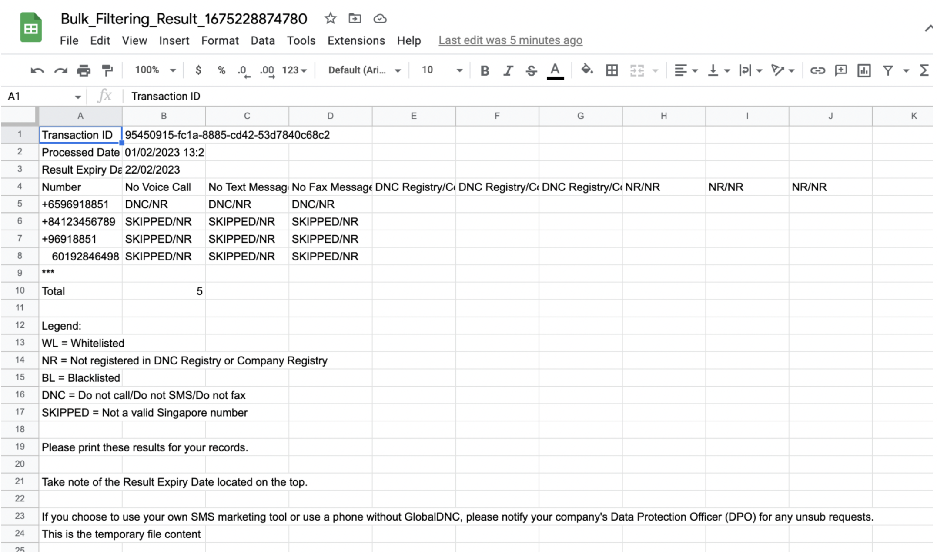Click the Print icon
This screenshot has height=554, width=937.
coord(84,70)
